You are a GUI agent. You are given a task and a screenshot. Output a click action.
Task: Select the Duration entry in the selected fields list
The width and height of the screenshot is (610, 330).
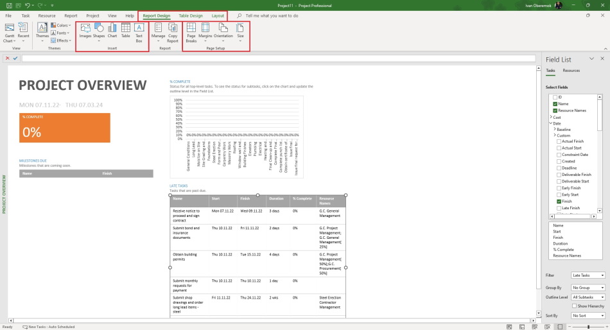point(560,243)
